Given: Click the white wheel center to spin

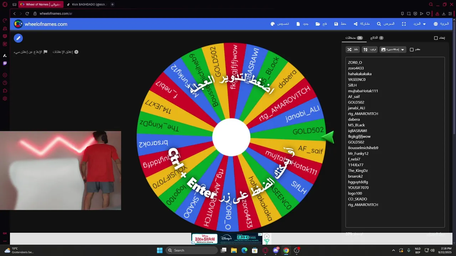Looking at the screenshot, I should pos(231,137).
